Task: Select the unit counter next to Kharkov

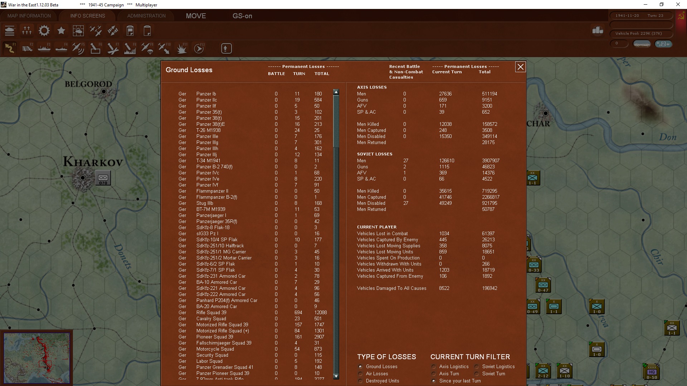Action: click(x=103, y=178)
